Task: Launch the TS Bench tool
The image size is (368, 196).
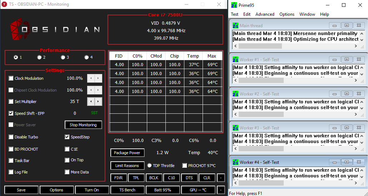Action: [127, 190]
